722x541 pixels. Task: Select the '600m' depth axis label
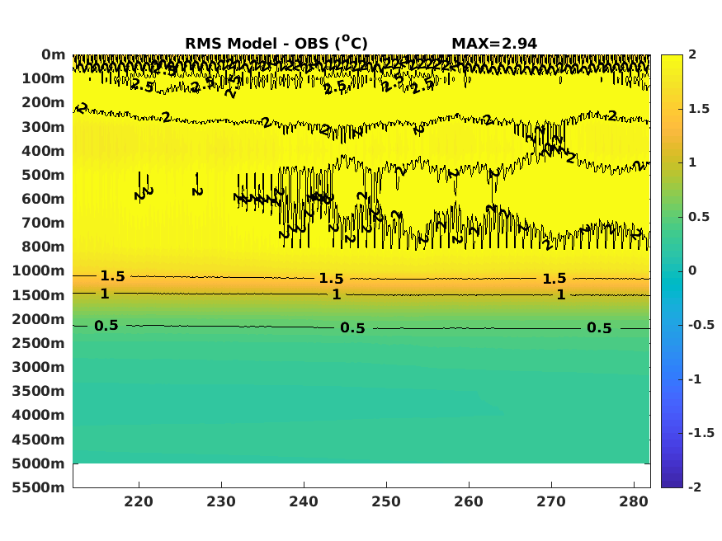pyautogui.click(x=43, y=199)
